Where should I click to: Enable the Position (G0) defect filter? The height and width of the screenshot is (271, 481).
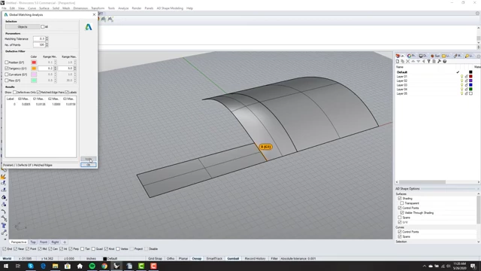tap(7, 62)
